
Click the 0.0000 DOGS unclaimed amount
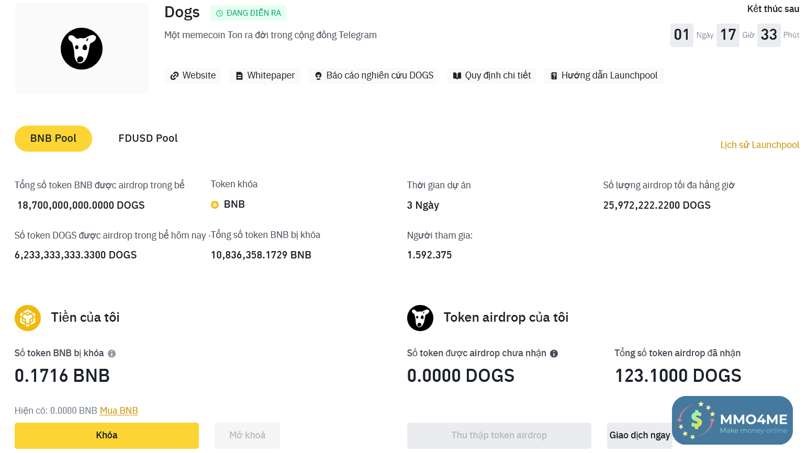[461, 376]
